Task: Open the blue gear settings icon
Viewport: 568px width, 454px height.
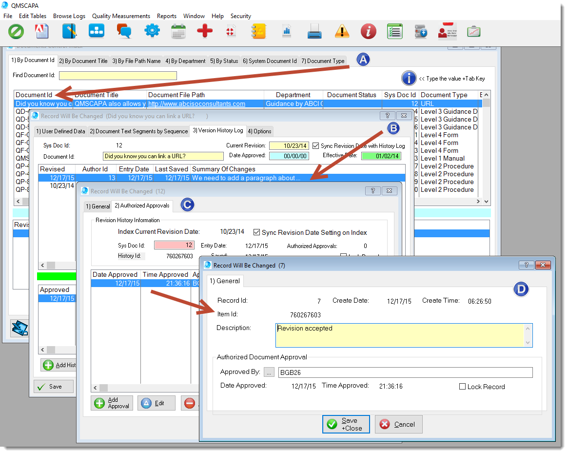Action: 152,31
